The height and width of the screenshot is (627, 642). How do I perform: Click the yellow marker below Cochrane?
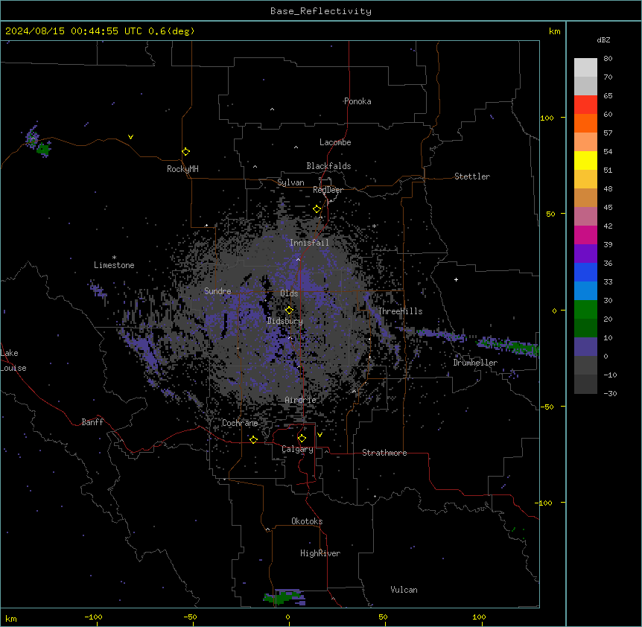coord(253,439)
